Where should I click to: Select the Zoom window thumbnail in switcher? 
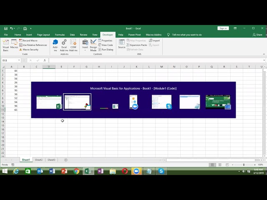[133, 102]
